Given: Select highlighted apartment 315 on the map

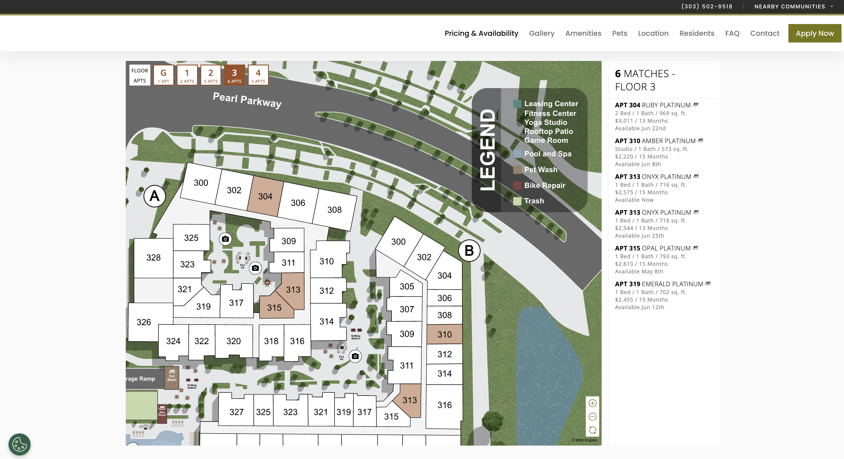Looking at the screenshot, I should point(274,308).
